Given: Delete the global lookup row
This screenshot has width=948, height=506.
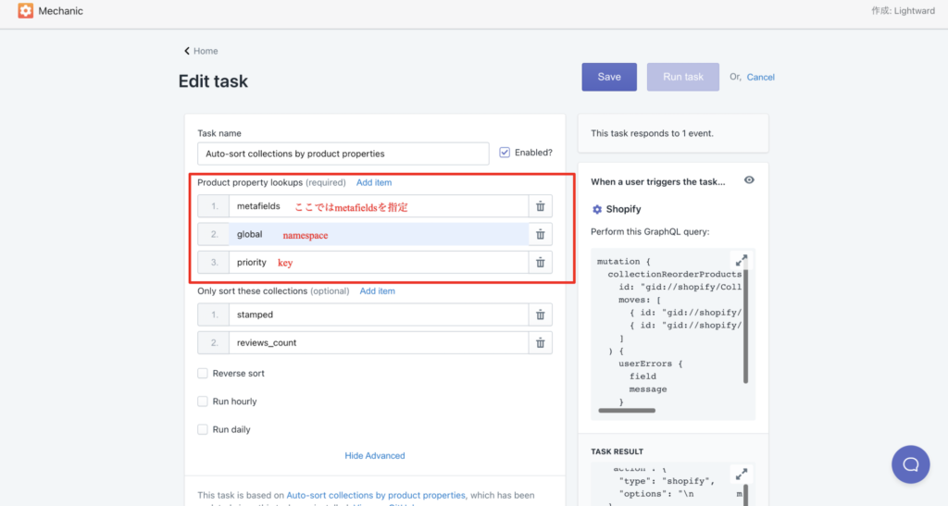Looking at the screenshot, I should [x=541, y=234].
